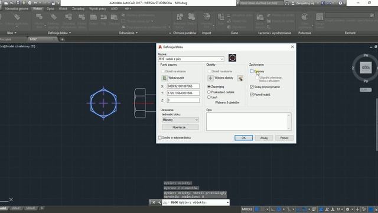
Task: Click the New drawing icon in quick access toolbar
Action: point(6,3)
